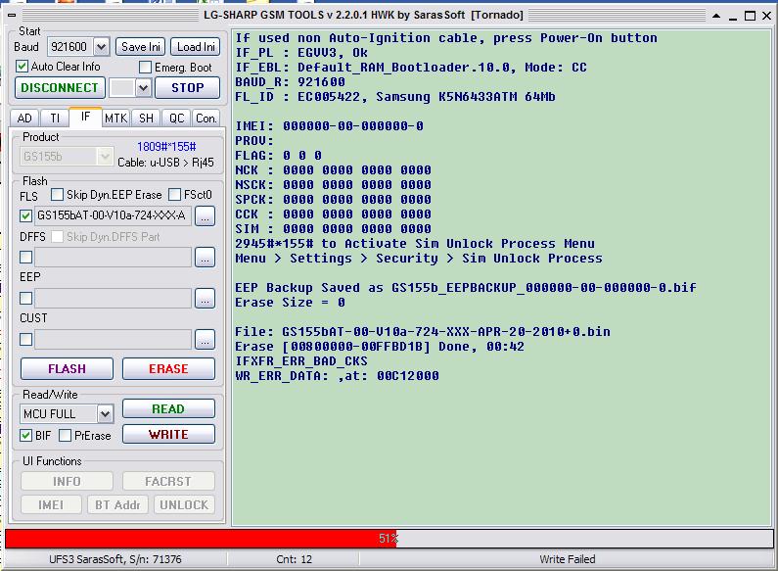Open the Baud rate dropdown
Screen dimensions: 778x571
101,47
